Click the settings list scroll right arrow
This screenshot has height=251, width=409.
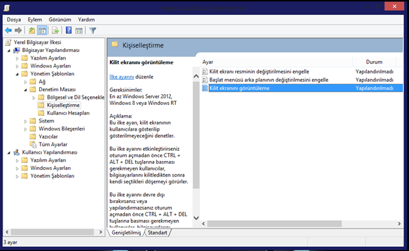(x=399, y=224)
